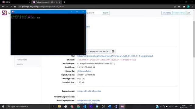Open the OBS Studio taskbar icon
This screenshot has height=109, width=195.
pos(103,106)
